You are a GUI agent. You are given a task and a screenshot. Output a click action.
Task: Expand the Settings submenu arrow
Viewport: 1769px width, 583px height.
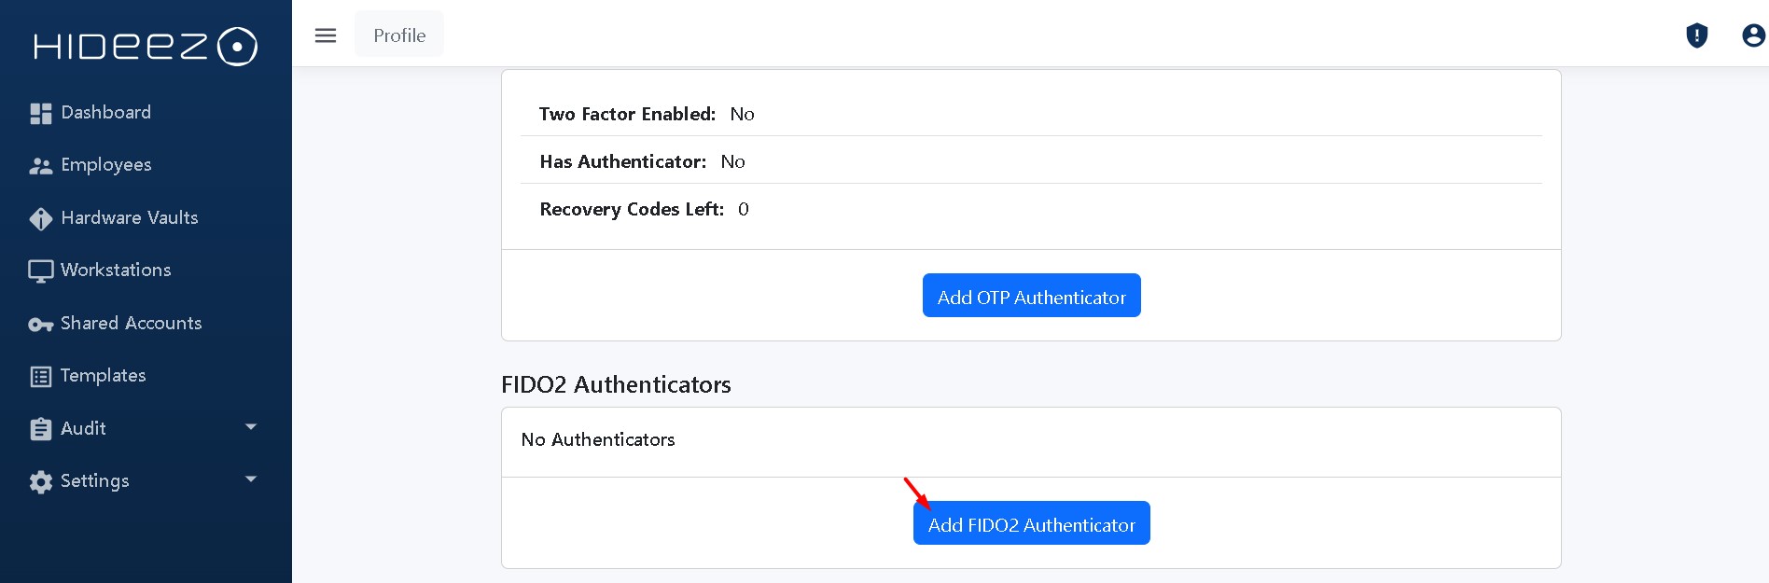click(x=250, y=479)
